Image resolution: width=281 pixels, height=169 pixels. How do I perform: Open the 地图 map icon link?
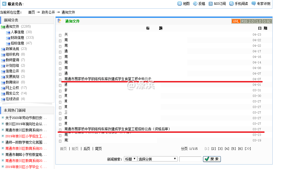tap(180, 4)
